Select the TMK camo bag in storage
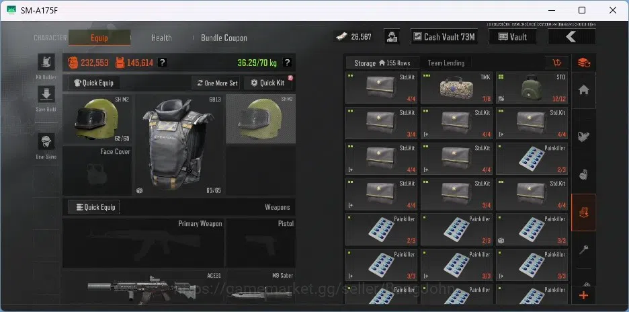Image resolution: width=629 pixels, height=312 pixels. (456, 88)
